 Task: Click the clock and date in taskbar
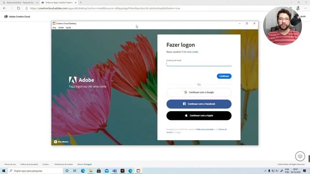point(295,171)
